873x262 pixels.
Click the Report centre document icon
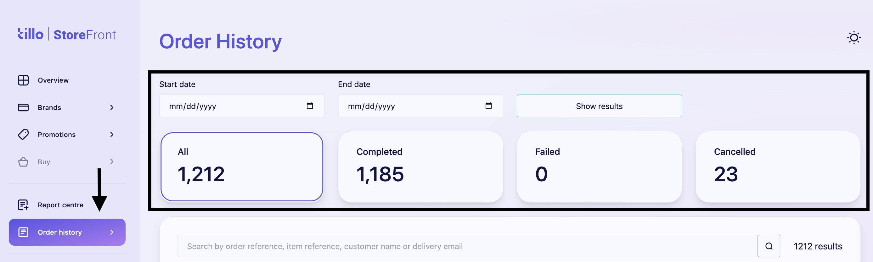coord(23,205)
